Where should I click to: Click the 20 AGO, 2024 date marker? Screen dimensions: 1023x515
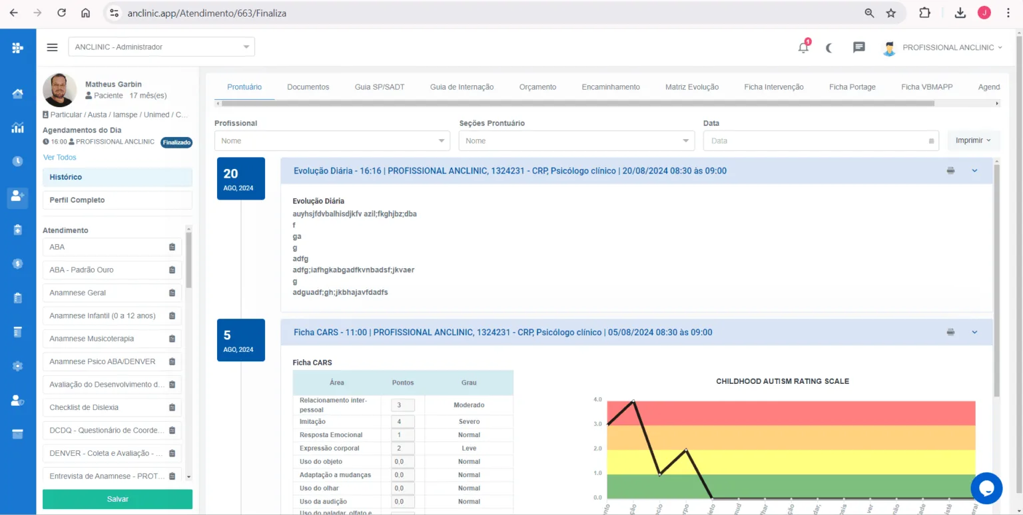(x=241, y=178)
